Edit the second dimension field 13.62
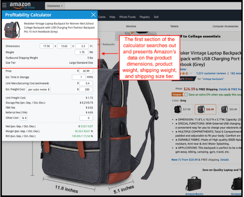 64,46
